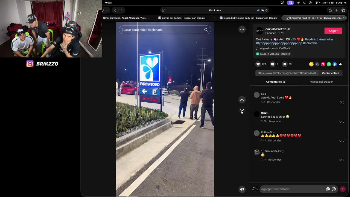Like Cotton Girls' comment heart

(x=341, y=141)
